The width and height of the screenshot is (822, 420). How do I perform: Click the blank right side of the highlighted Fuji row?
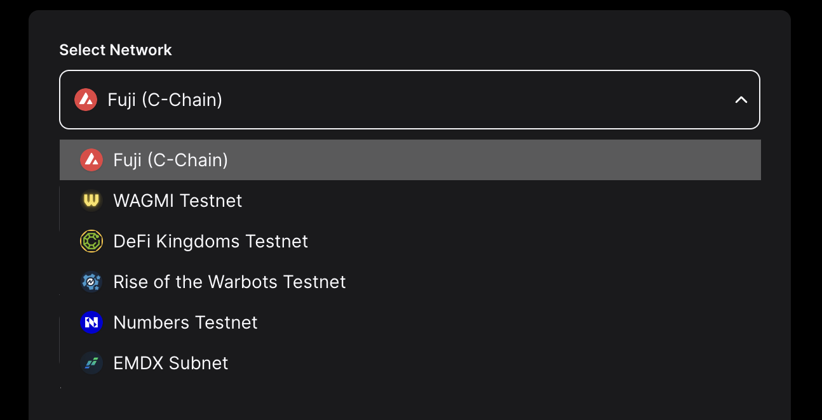click(572, 160)
